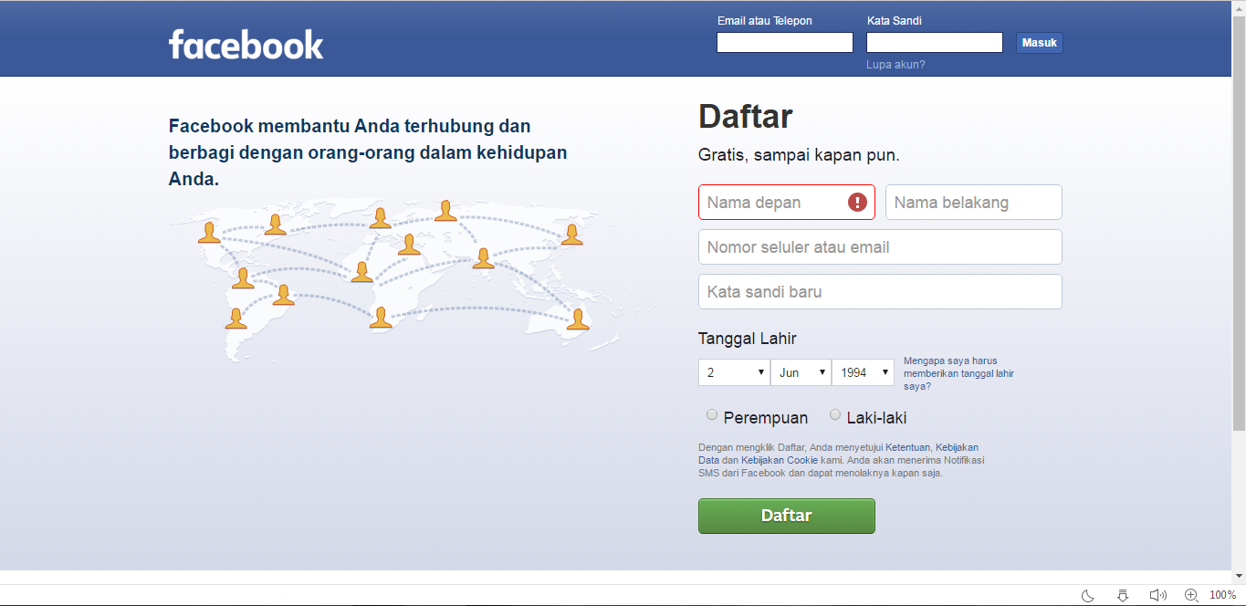Focus the Email atau Telepon field
Viewport: 1246px width, 606px height.
coord(785,43)
